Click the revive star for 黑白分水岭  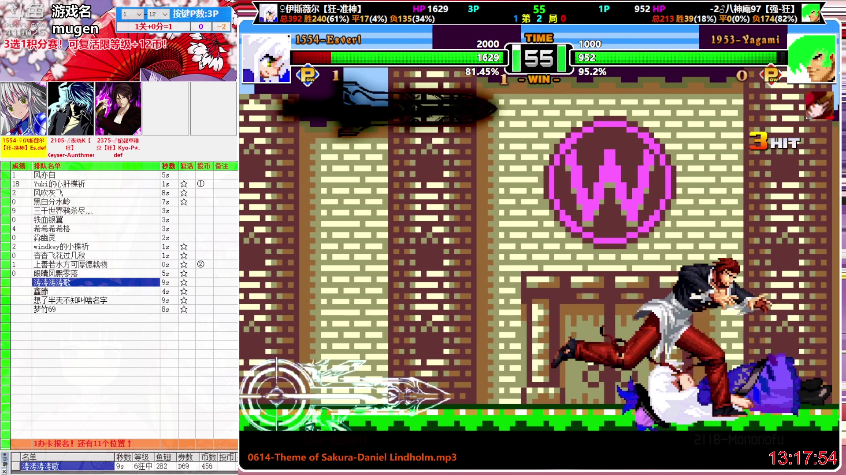(x=184, y=202)
